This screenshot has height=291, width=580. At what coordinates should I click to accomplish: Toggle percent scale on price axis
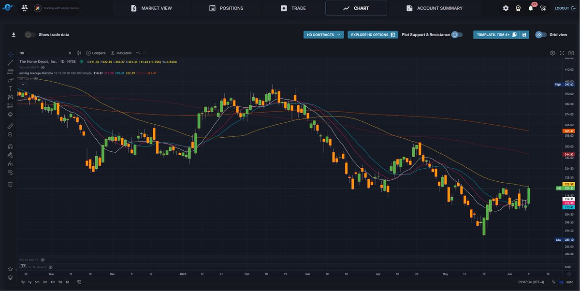click(x=552, y=282)
